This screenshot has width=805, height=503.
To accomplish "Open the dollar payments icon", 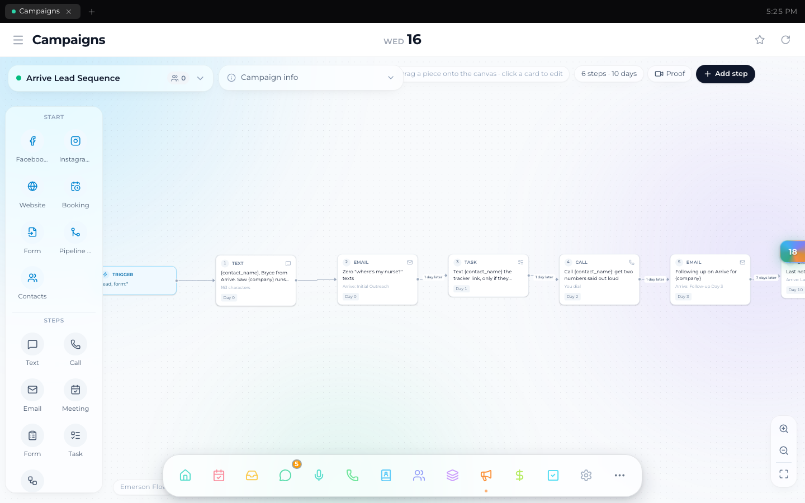I will point(519,476).
